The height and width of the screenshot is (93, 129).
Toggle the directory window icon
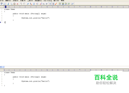(63, 4)
